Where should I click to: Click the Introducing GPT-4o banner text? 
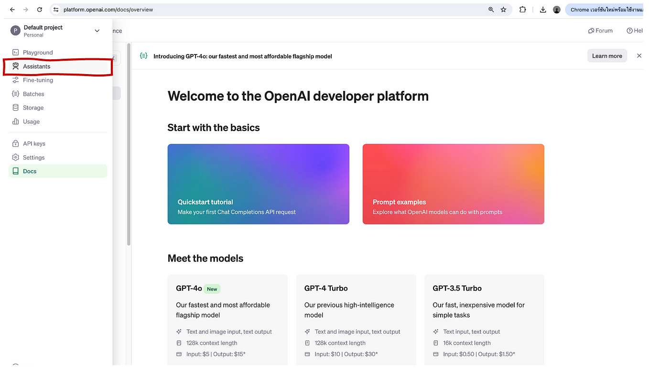[243, 56]
